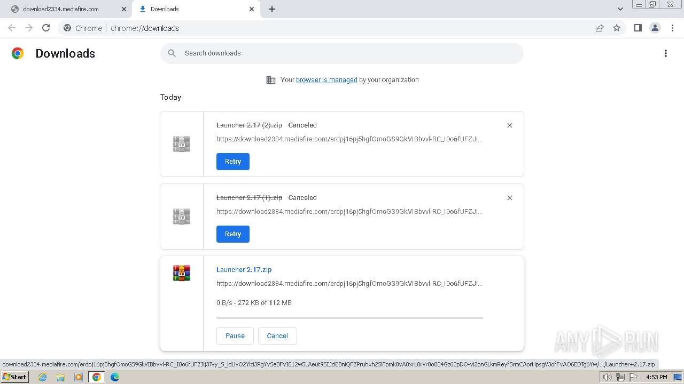
Task: Open the Launcher 2.17.zip file link
Action: coord(244,270)
